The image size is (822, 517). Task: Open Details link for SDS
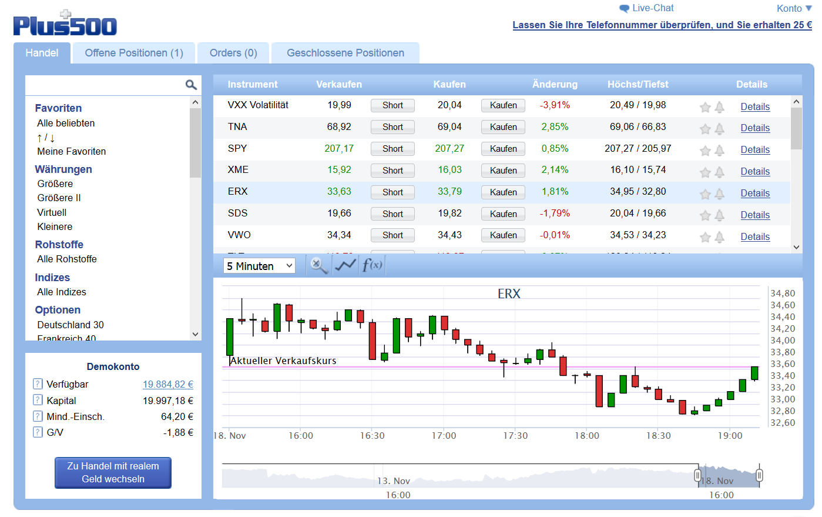pyautogui.click(x=755, y=215)
